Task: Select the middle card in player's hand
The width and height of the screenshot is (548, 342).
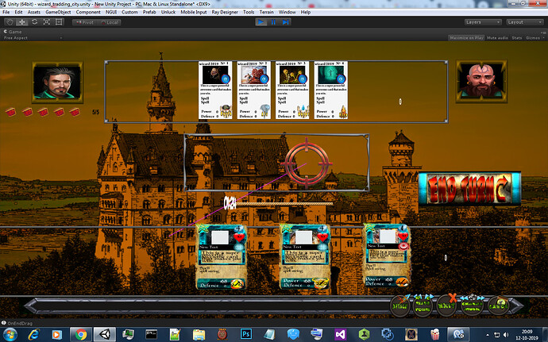Action: 305,257
